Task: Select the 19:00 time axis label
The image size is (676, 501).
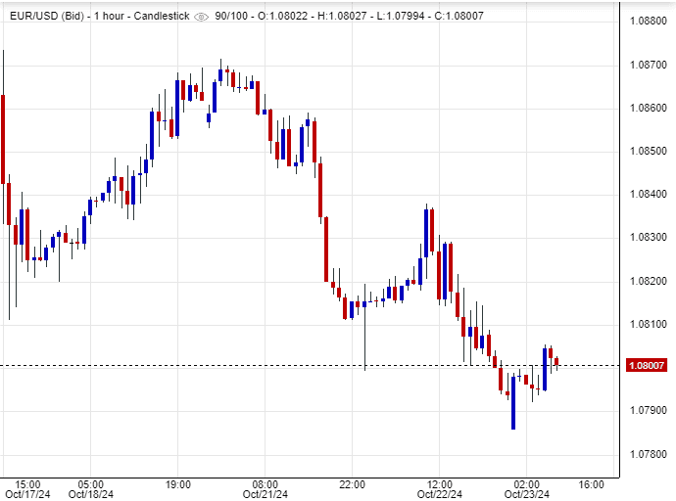Action: 178,483
